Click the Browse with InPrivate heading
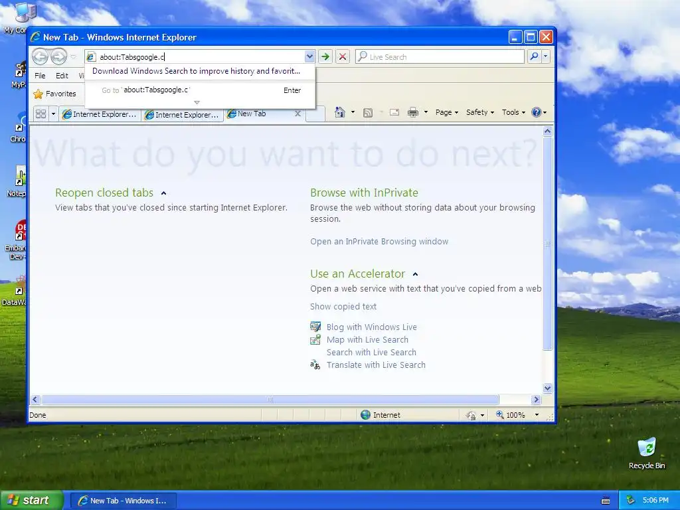 [364, 193]
